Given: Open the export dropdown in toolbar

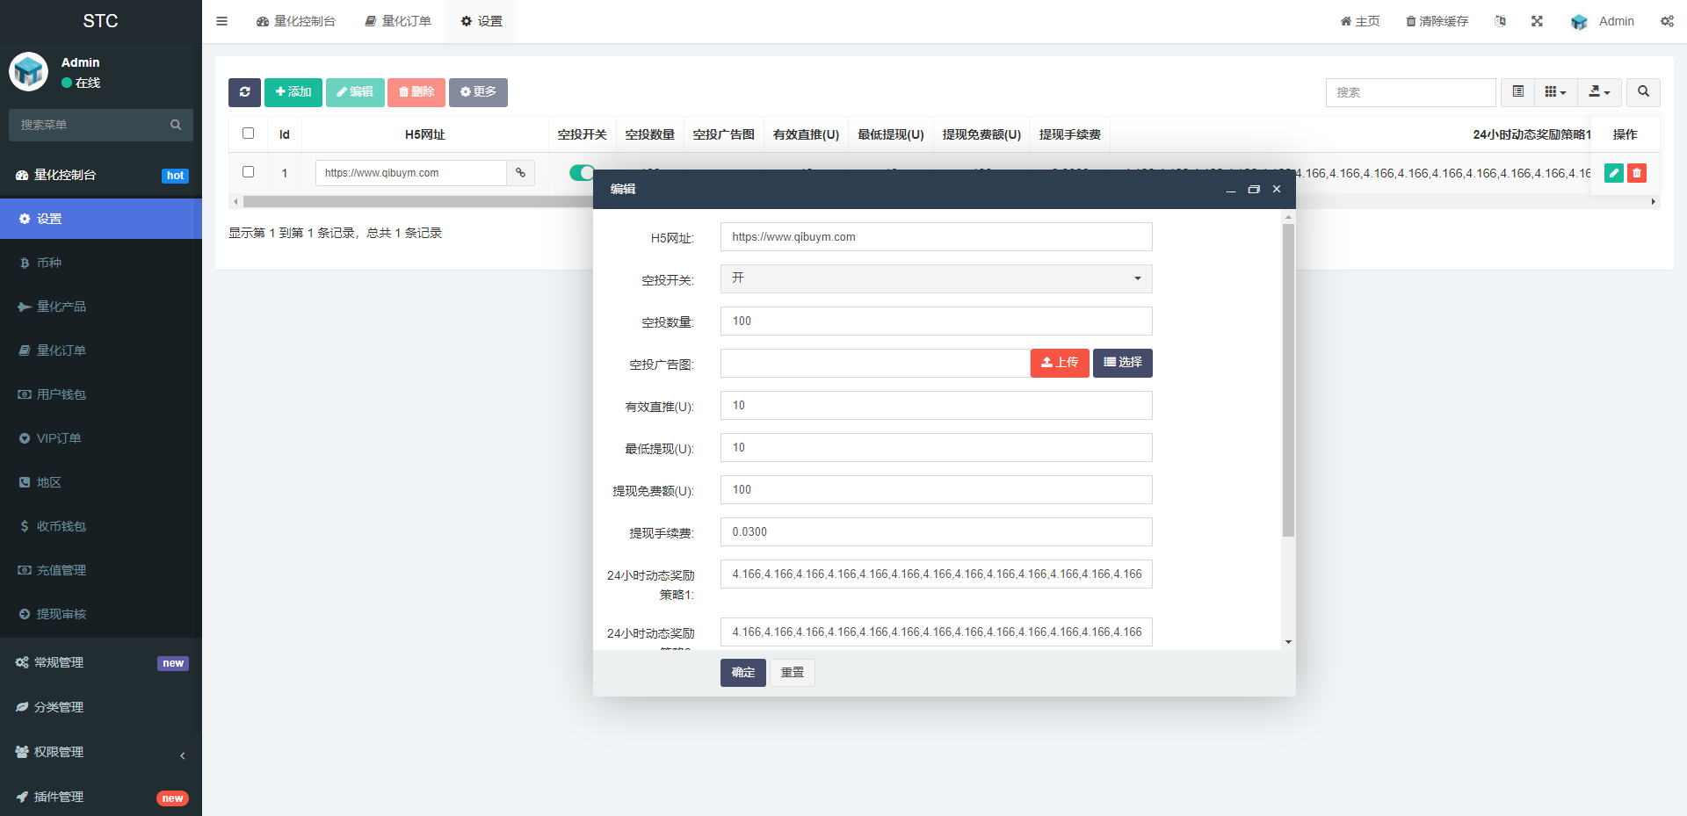Looking at the screenshot, I should coord(1599,92).
